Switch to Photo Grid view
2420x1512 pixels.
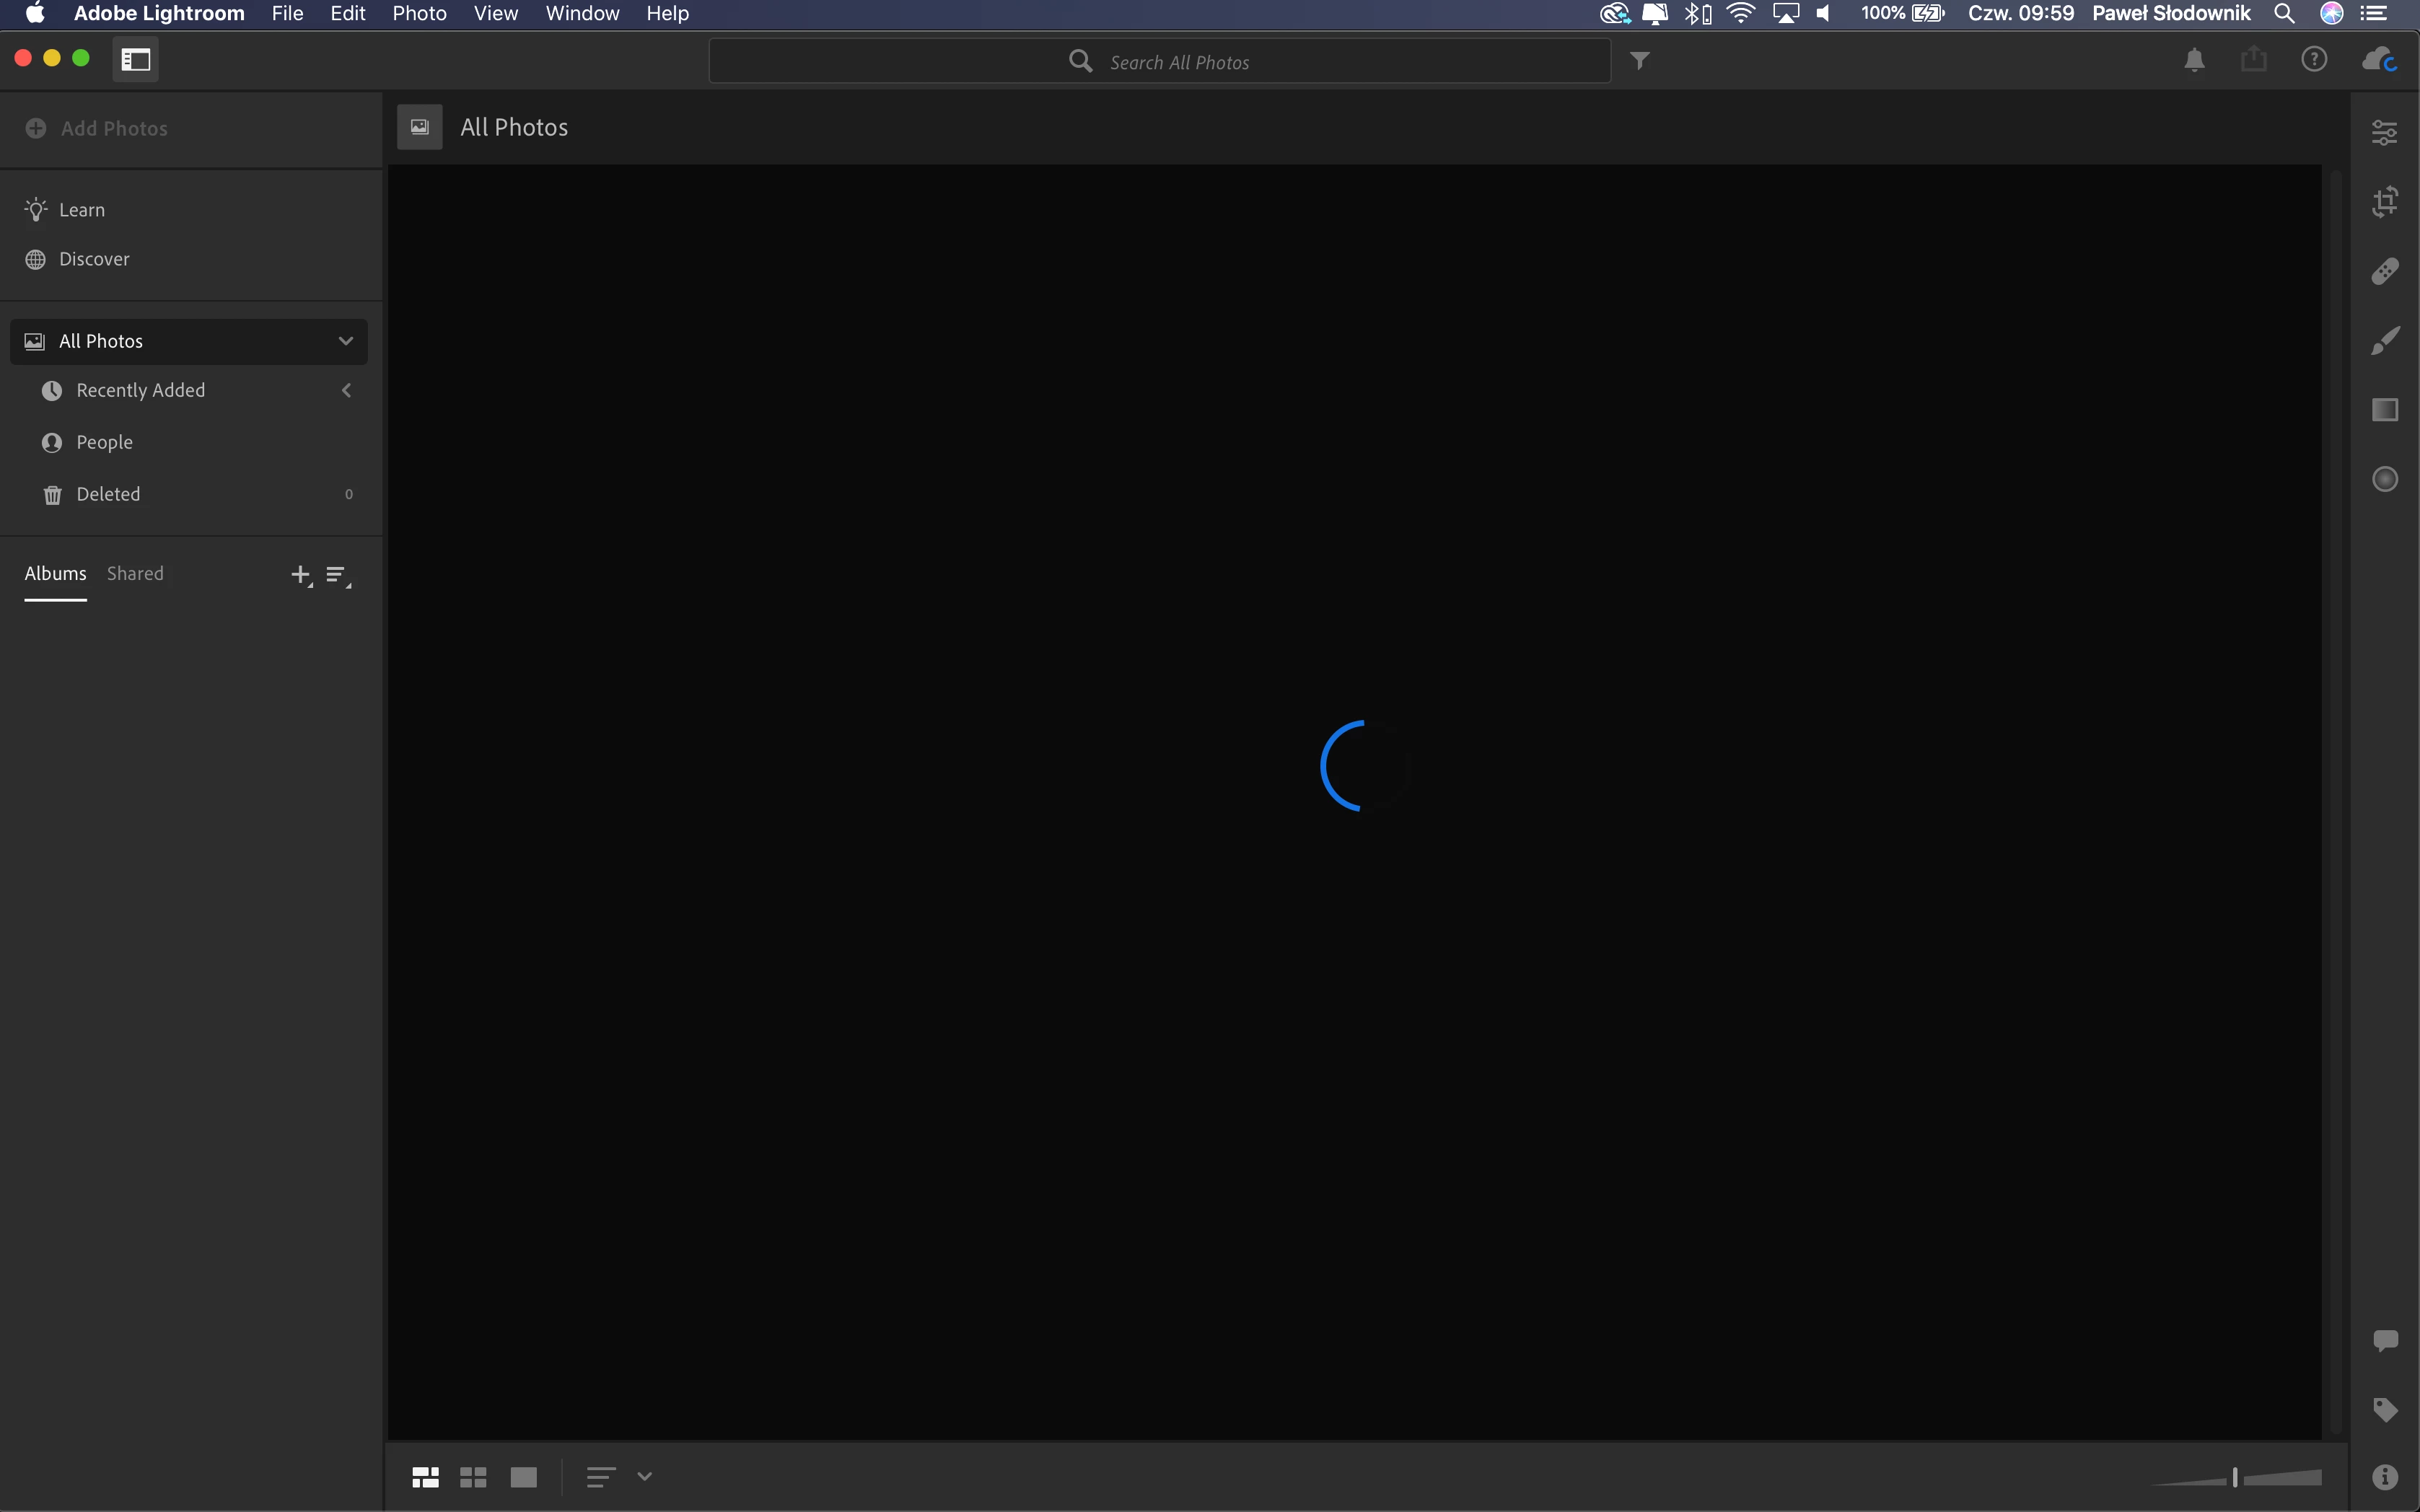coord(425,1477)
